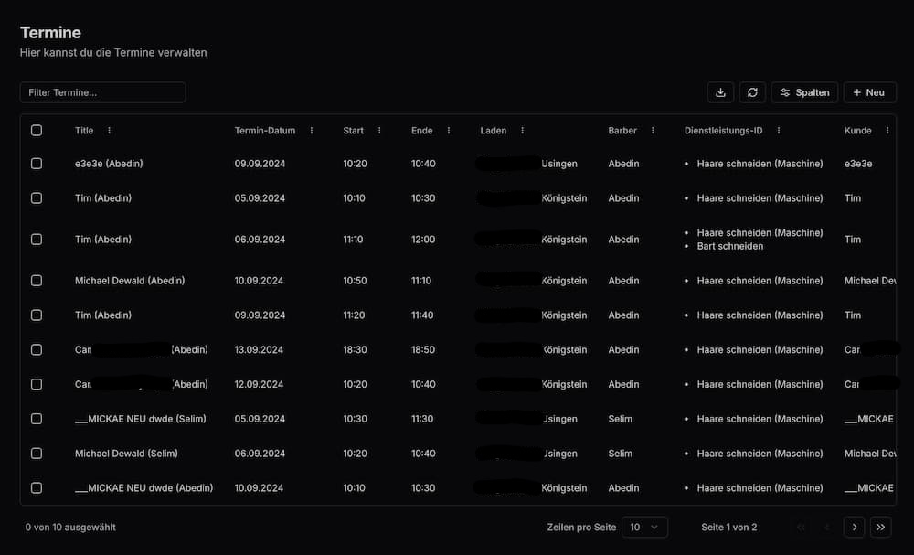Open the Barber column three-dot menu
Viewport: 914px width, 555px height.
(653, 131)
